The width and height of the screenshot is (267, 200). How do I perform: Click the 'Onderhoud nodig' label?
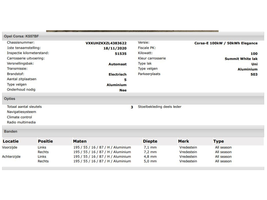(21, 90)
